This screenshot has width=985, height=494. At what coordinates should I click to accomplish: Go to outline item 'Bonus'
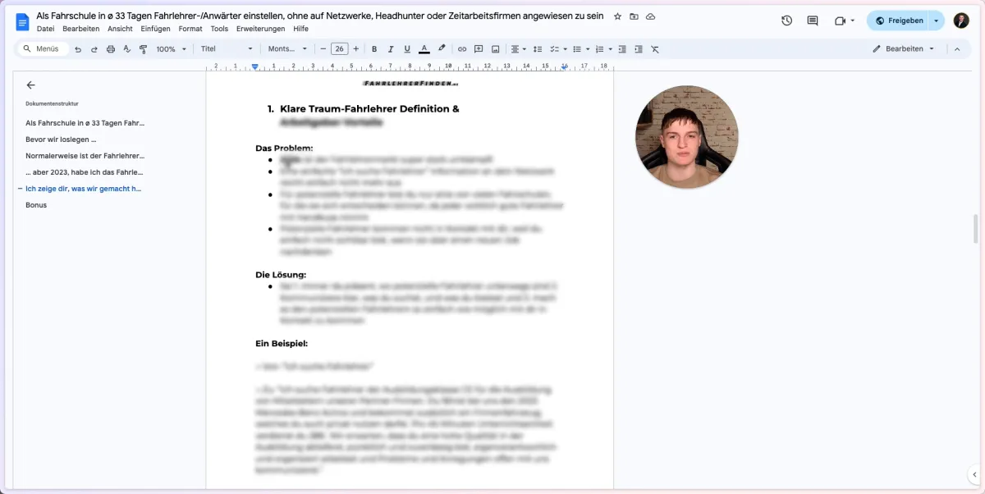[x=36, y=205]
